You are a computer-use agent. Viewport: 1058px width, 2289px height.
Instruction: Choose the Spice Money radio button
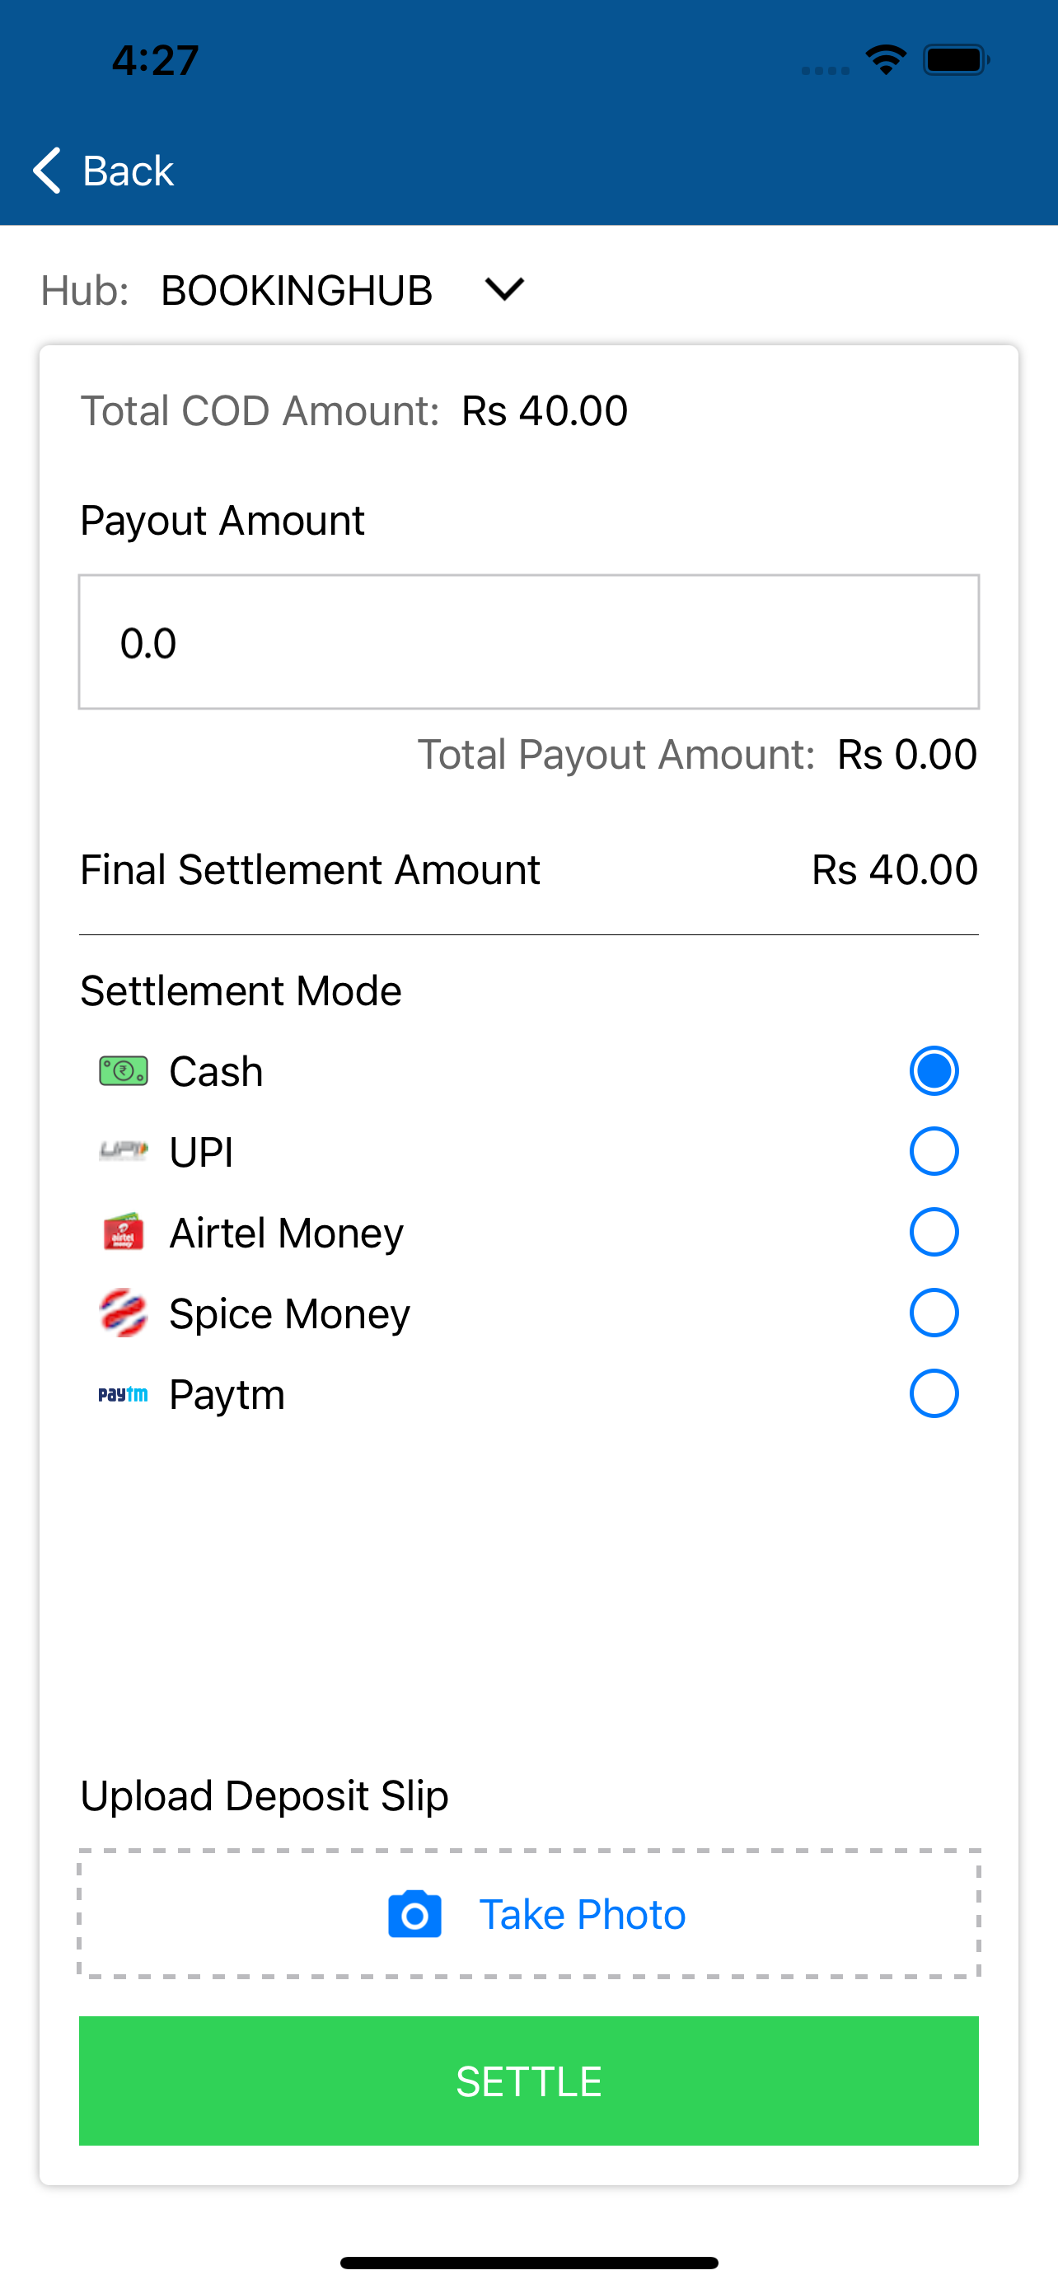(934, 1313)
